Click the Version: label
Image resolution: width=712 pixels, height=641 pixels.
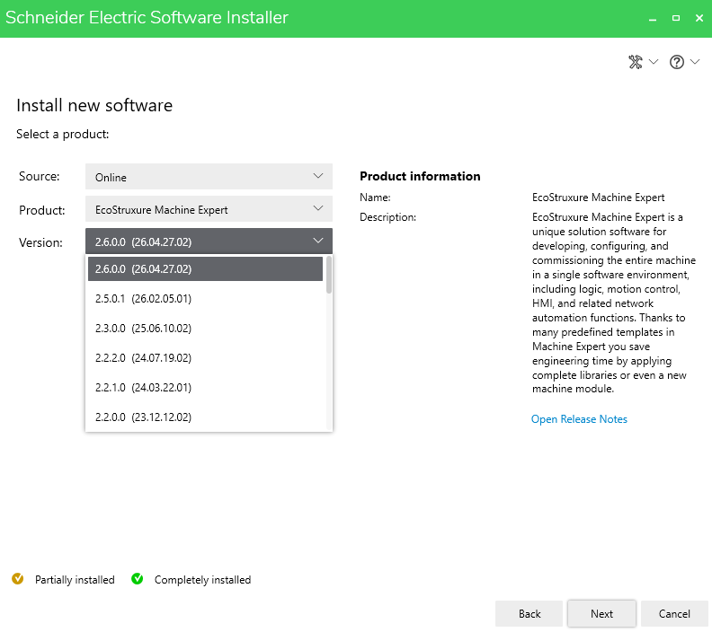[40, 242]
